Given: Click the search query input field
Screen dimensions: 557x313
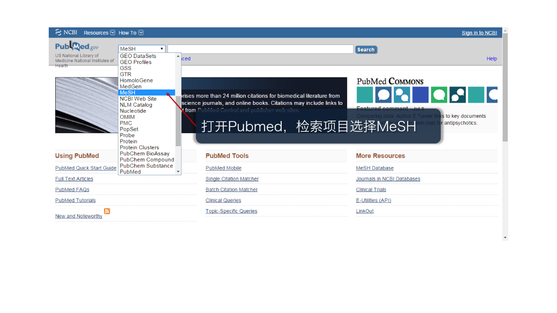Looking at the screenshot, I should point(260,49).
